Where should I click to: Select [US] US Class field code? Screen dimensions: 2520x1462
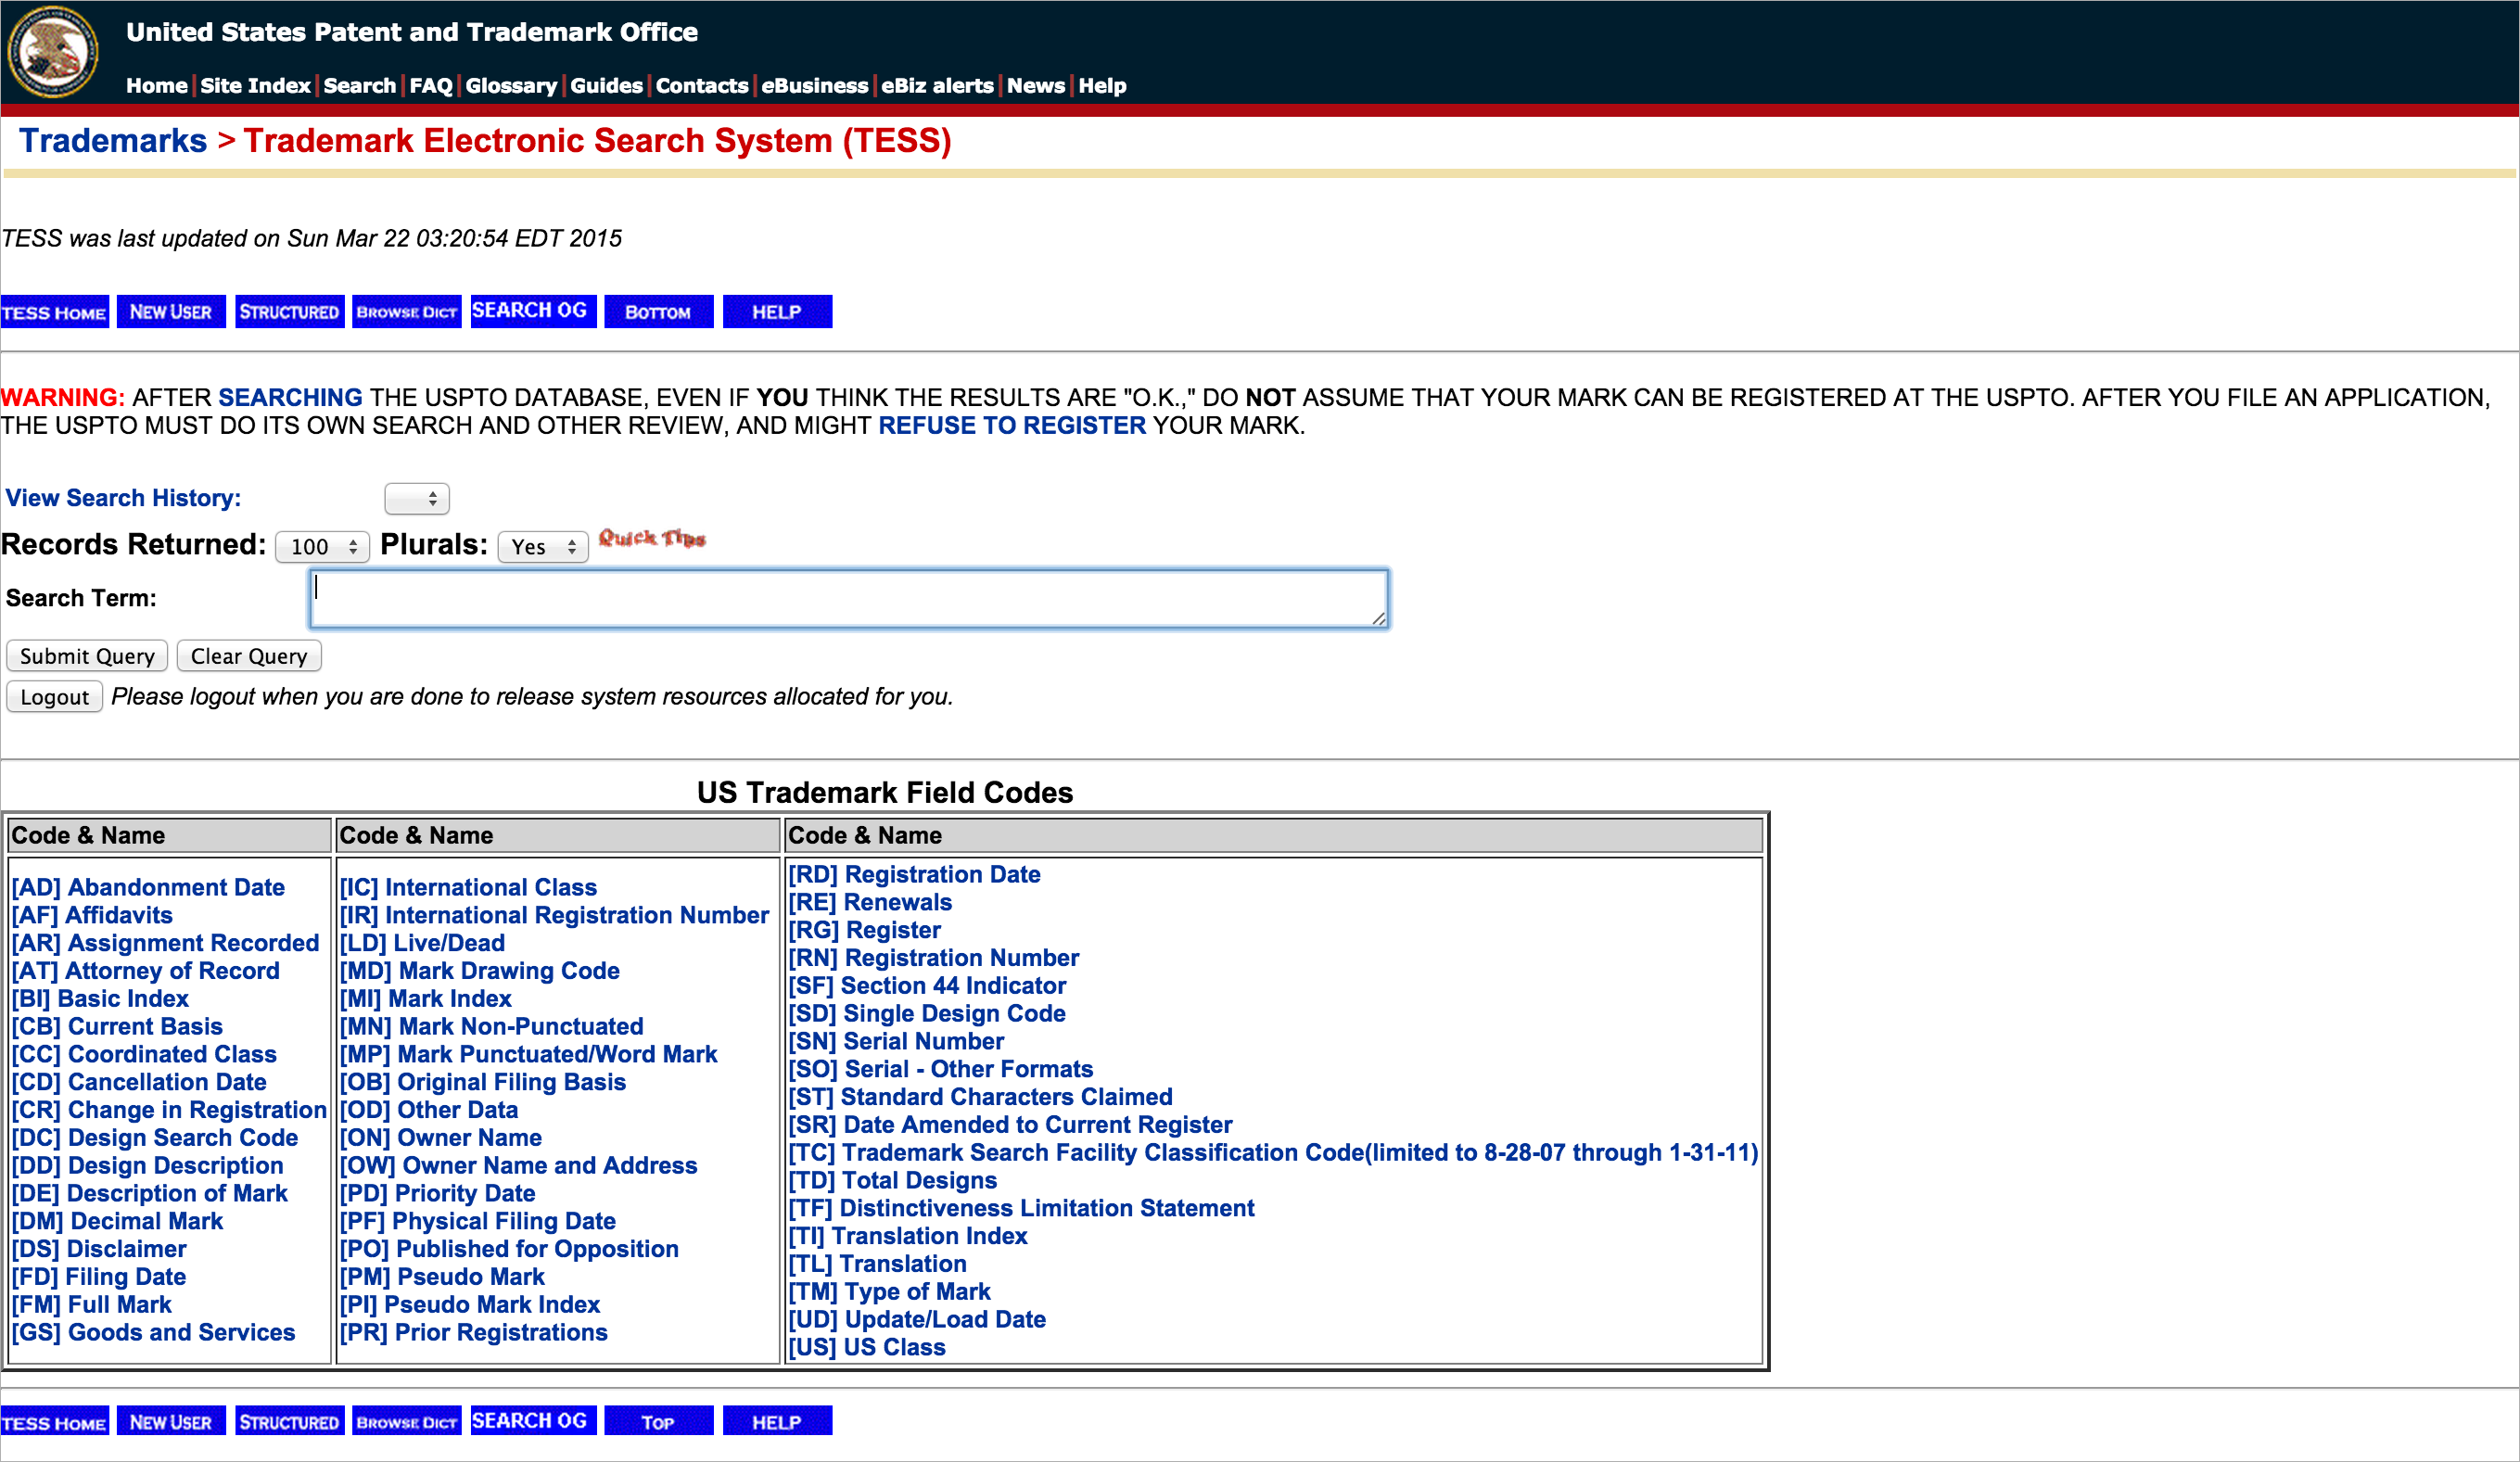(x=867, y=1348)
